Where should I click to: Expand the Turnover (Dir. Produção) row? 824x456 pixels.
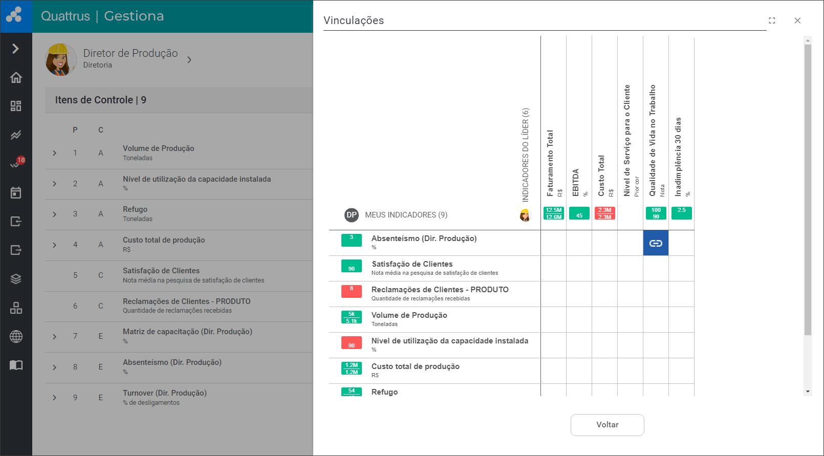coord(55,398)
